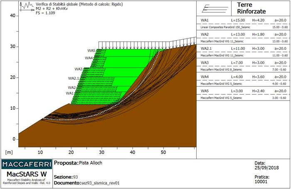Click the 0 mark on vertical axis

point(14,139)
